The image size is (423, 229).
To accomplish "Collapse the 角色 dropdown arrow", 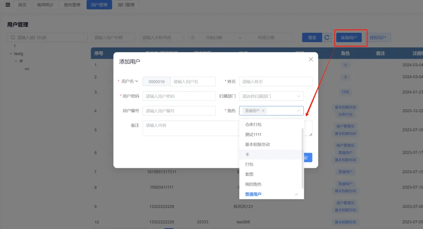I will pos(299,111).
